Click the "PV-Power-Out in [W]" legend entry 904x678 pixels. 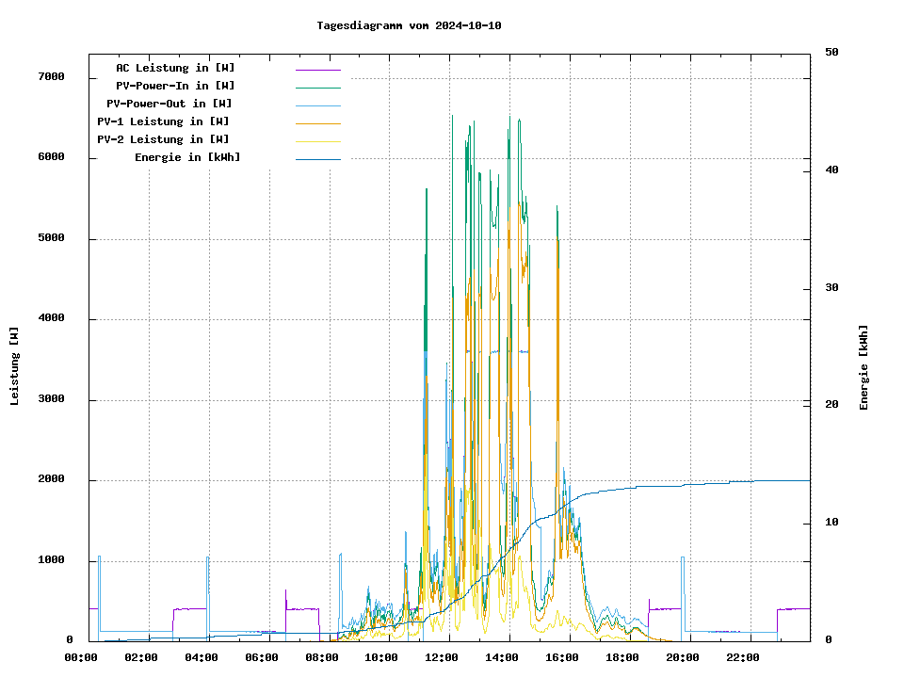point(169,104)
